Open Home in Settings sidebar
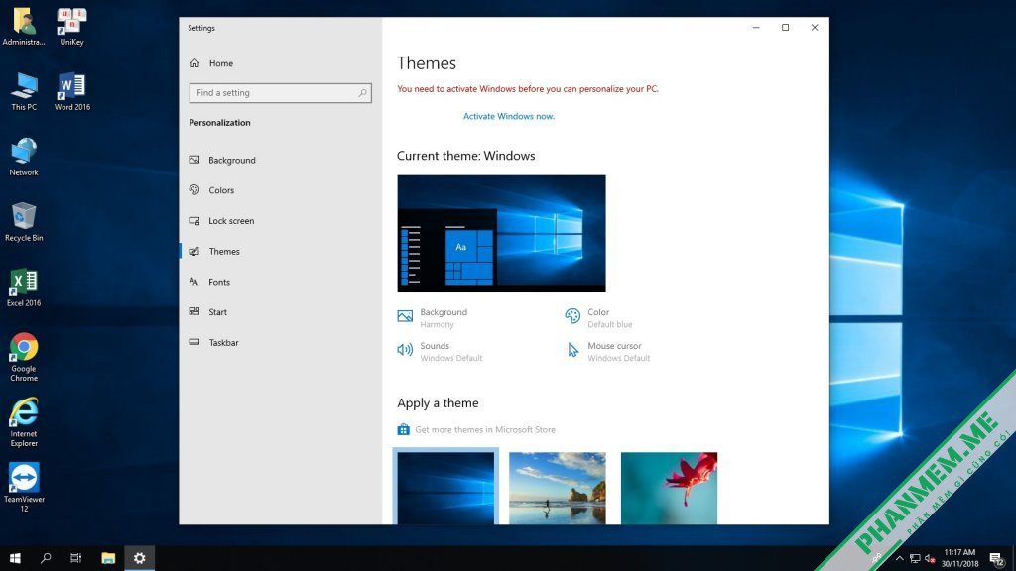The width and height of the screenshot is (1016, 571). point(212,63)
